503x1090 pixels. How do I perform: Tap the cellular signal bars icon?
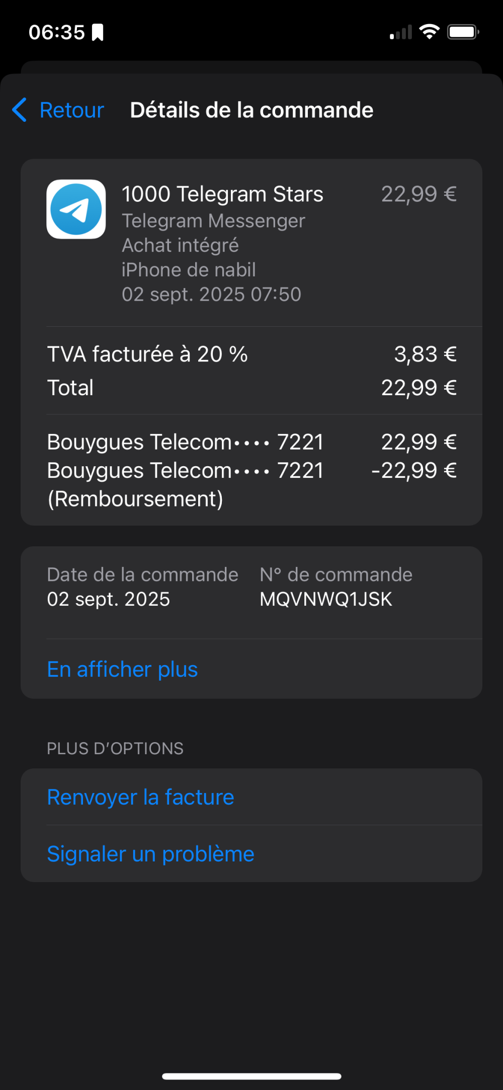pyautogui.click(x=401, y=32)
